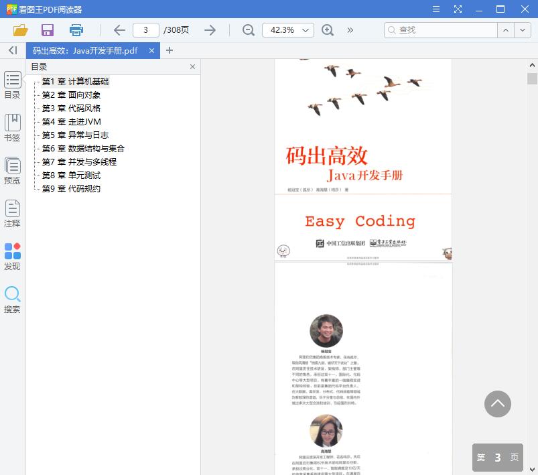Open the zoom level dropdown 42.3%

tap(288, 30)
